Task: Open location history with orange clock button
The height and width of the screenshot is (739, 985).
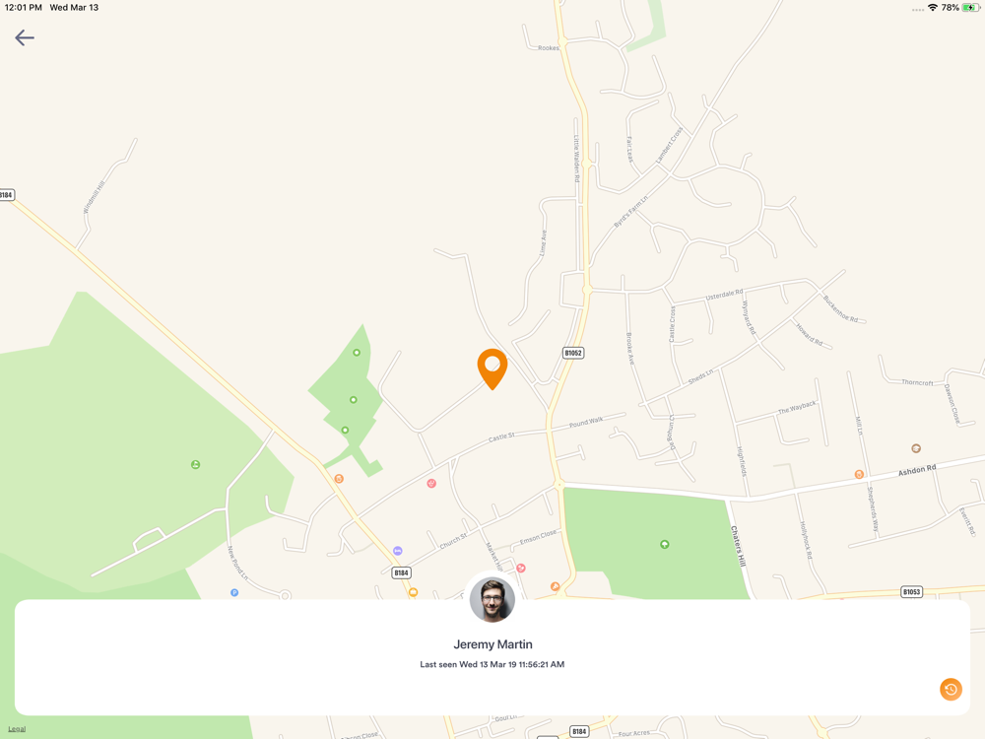Action: 951,690
